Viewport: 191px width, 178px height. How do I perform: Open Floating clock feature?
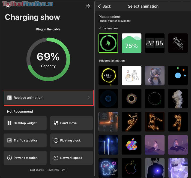click(x=71, y=140)
